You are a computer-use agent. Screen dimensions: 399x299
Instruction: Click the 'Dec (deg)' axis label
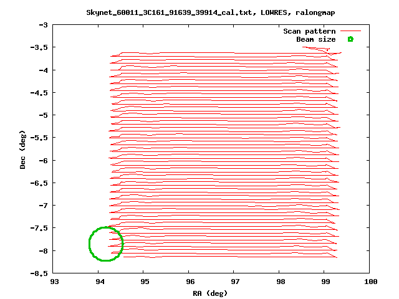pyautogui.click(x=22, y=149)
